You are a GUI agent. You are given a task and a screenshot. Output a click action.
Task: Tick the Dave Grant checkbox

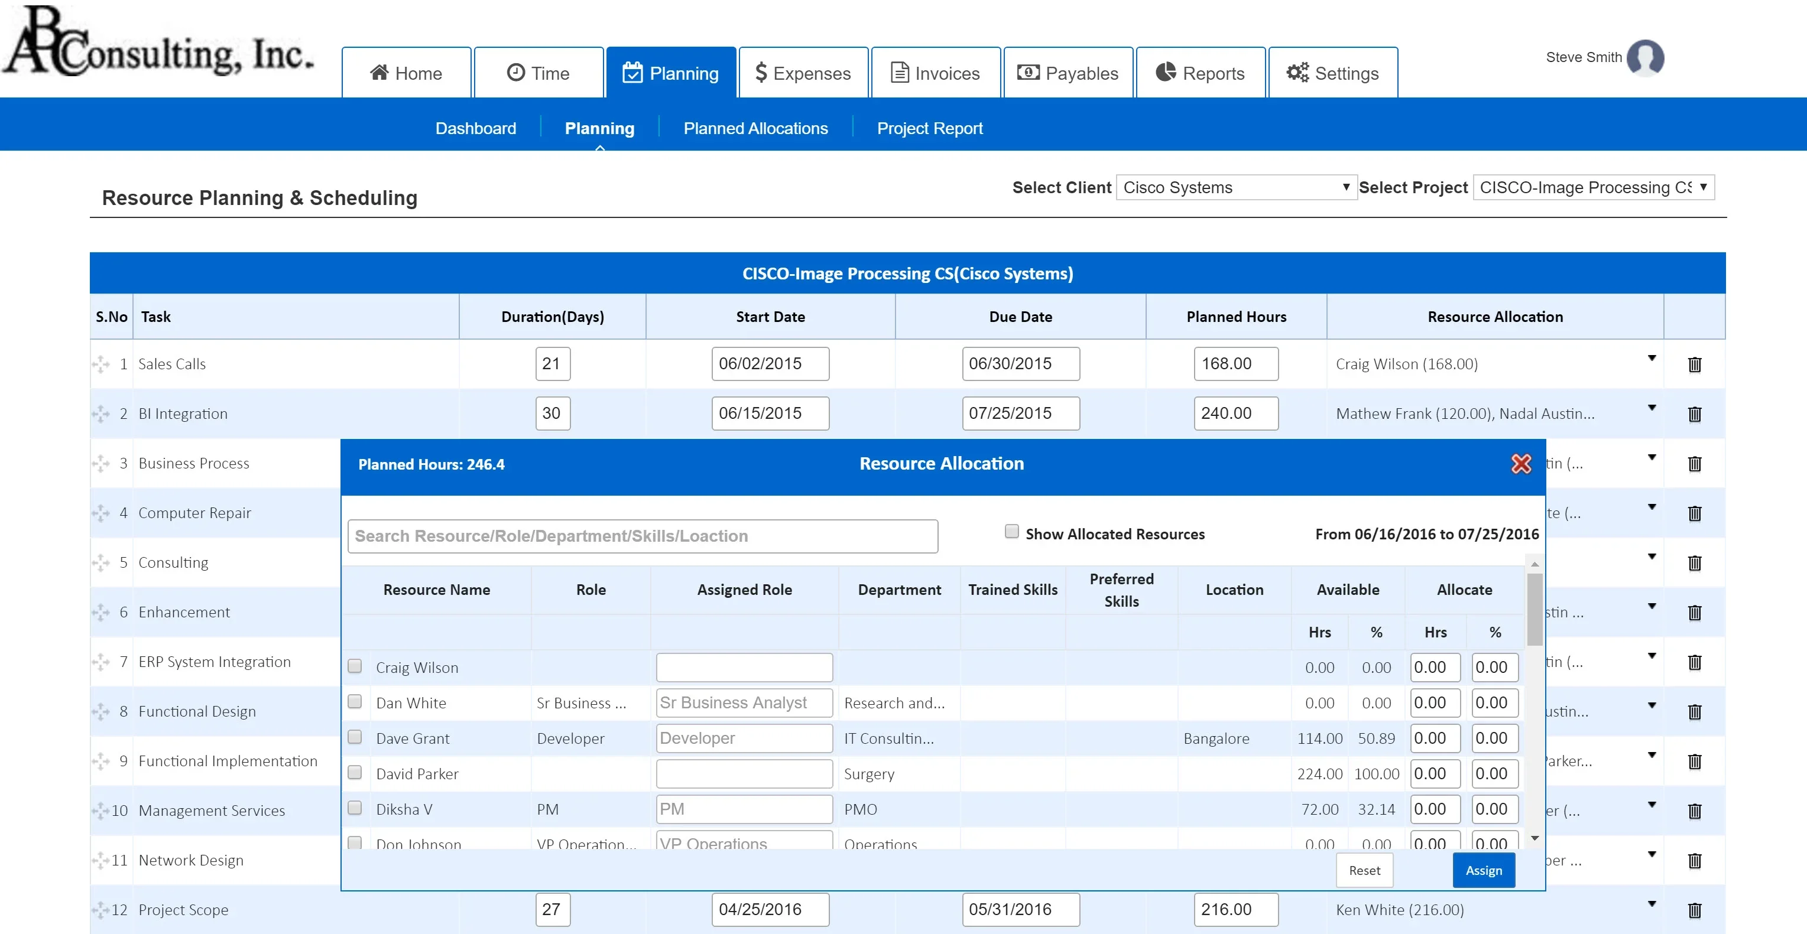[x=355, y=737]
